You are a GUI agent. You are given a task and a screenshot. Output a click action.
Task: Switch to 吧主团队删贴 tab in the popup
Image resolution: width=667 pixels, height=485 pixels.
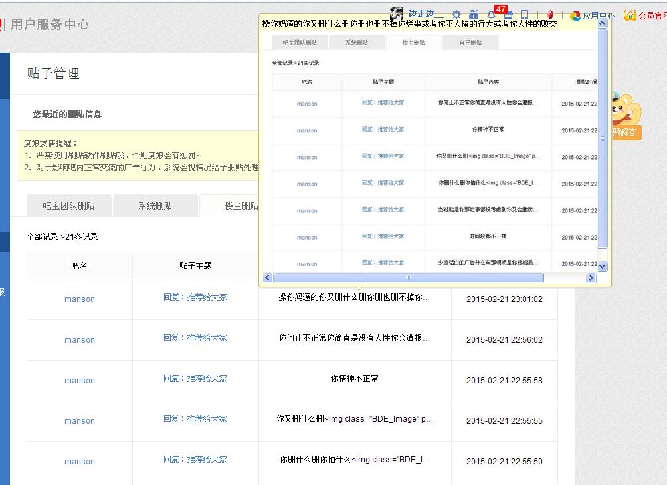300,42
